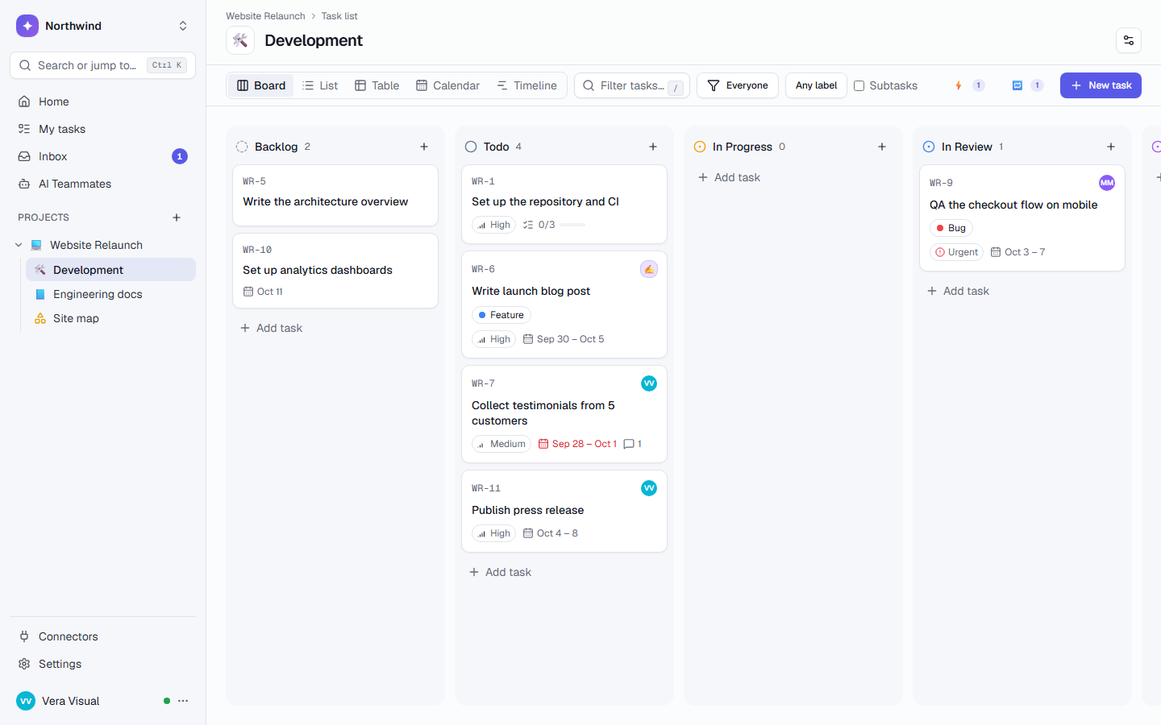Switch to the Calendar view tab
Viewport: 1161px width, 725px height.
(447, 85)
